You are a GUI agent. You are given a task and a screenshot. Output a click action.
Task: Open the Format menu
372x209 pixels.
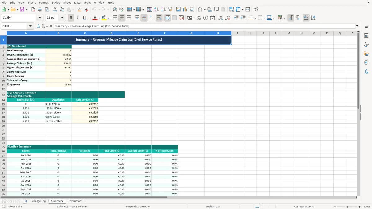click(x=44, y=2)
